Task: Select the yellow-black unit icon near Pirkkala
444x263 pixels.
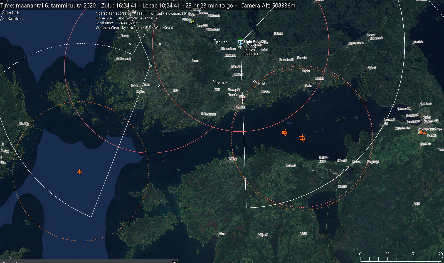Action: (x=193, y=22)
